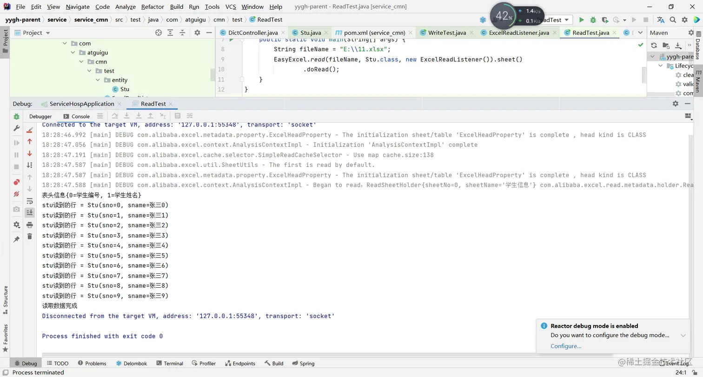Open IDE settings gear in the top toolbar
The width and height of the screenshot is (703, 377).
(684, 20)
